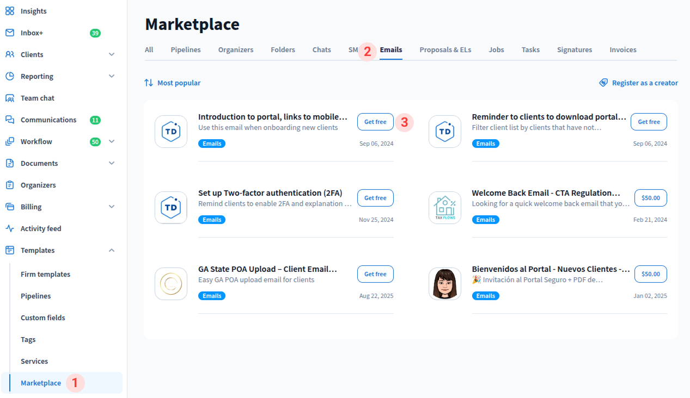Viewport: 690px width, 398px height.
Task: Click the Insights grid icon in sidebar
Action: point(10,11)
